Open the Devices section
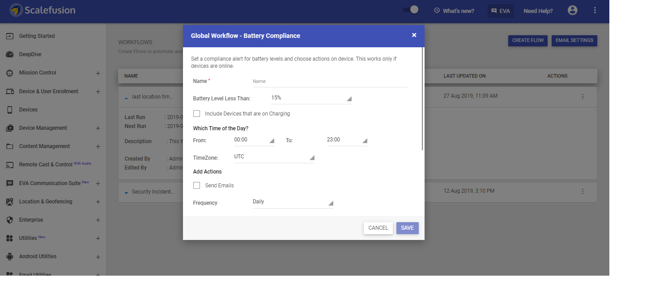The image size is (672, 281). point(28,110)
